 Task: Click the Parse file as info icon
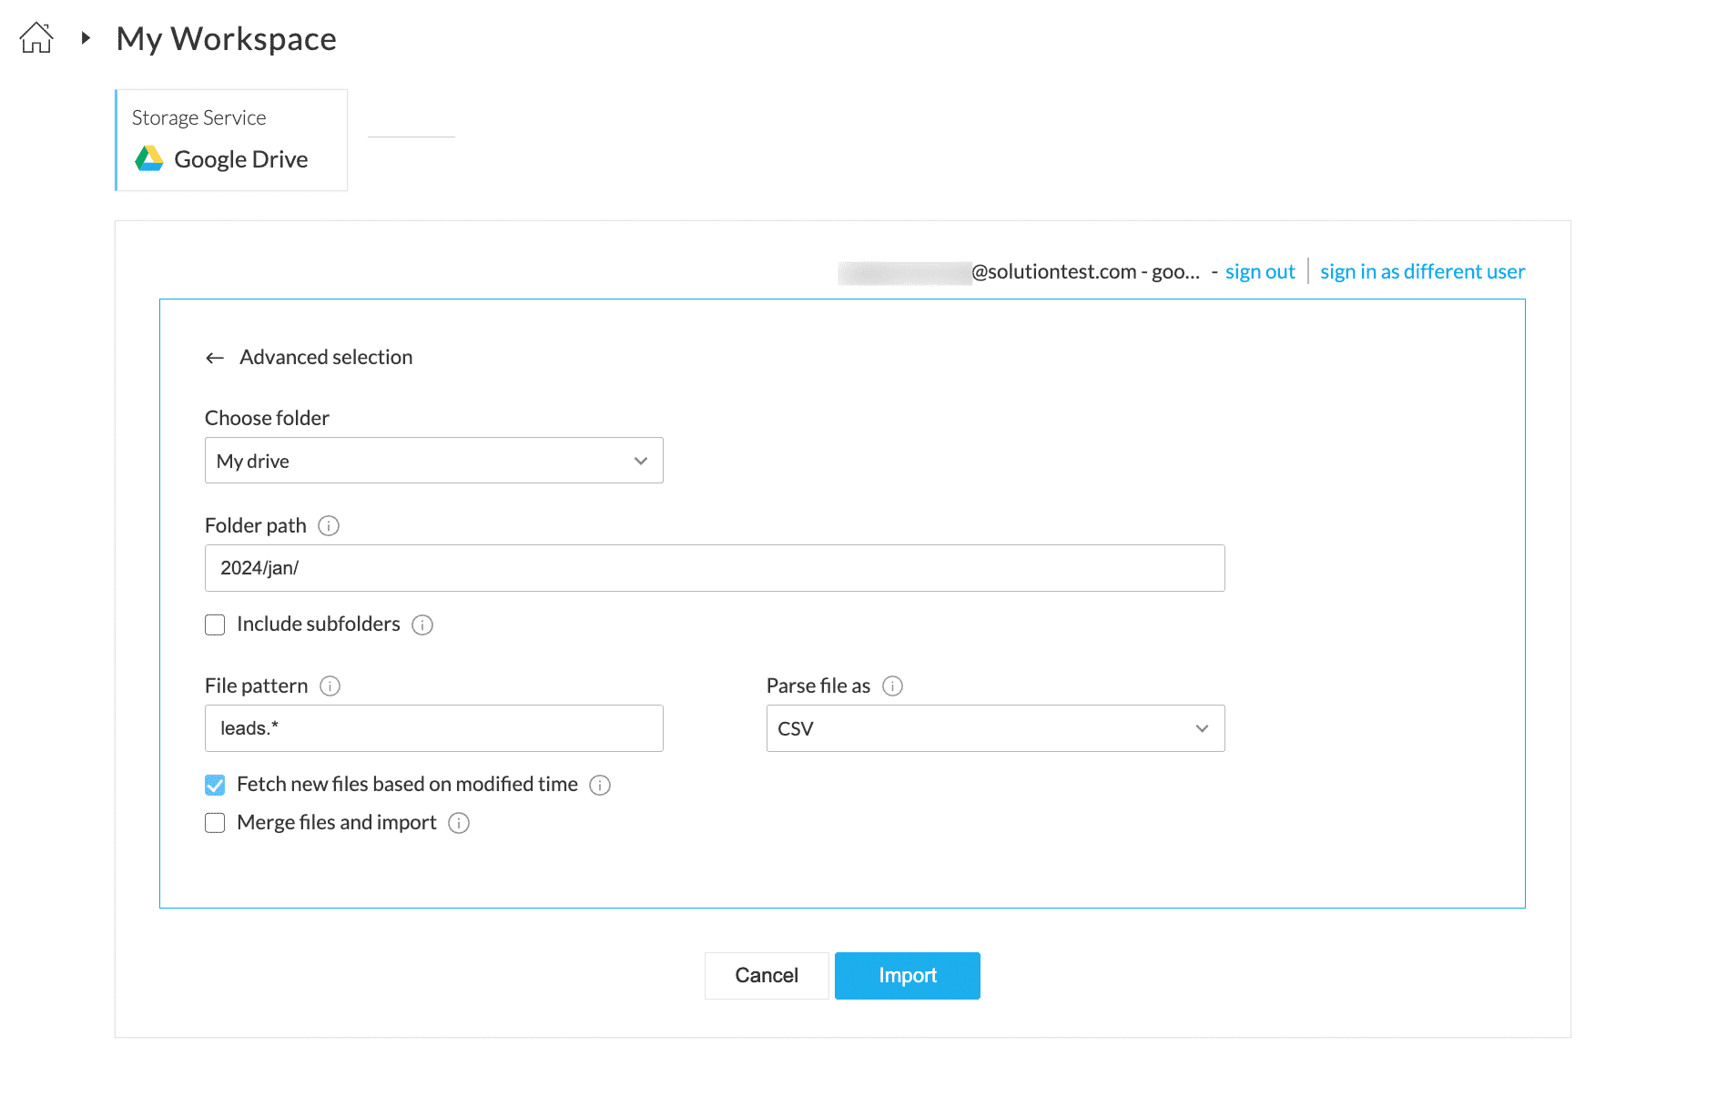(x=893, y=686)
